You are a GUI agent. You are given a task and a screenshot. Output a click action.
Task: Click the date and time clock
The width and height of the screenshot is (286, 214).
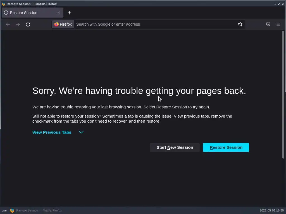point(271,211)
